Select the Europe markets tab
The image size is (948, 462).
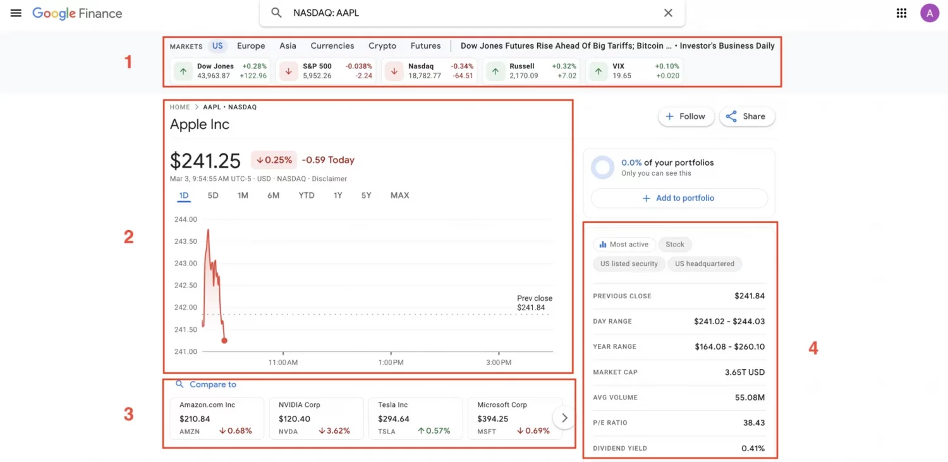click(251, 46)
